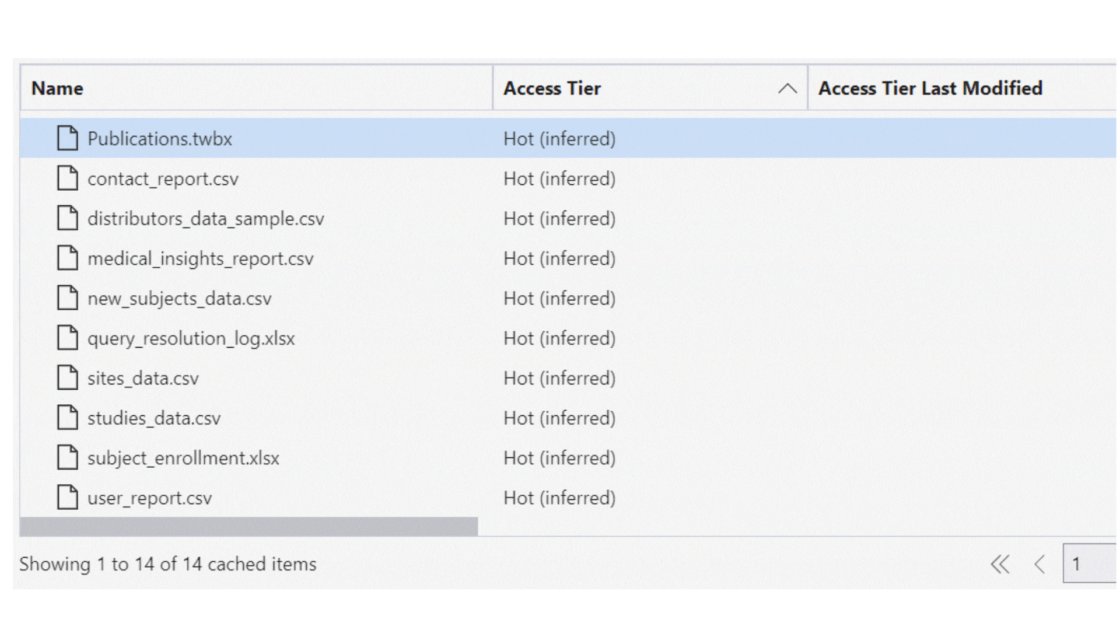Go to the previous page of results

click(x=1039, y=564)
